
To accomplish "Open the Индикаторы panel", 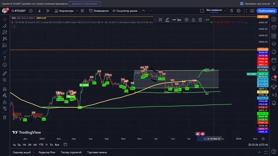I will coord(64,11).
